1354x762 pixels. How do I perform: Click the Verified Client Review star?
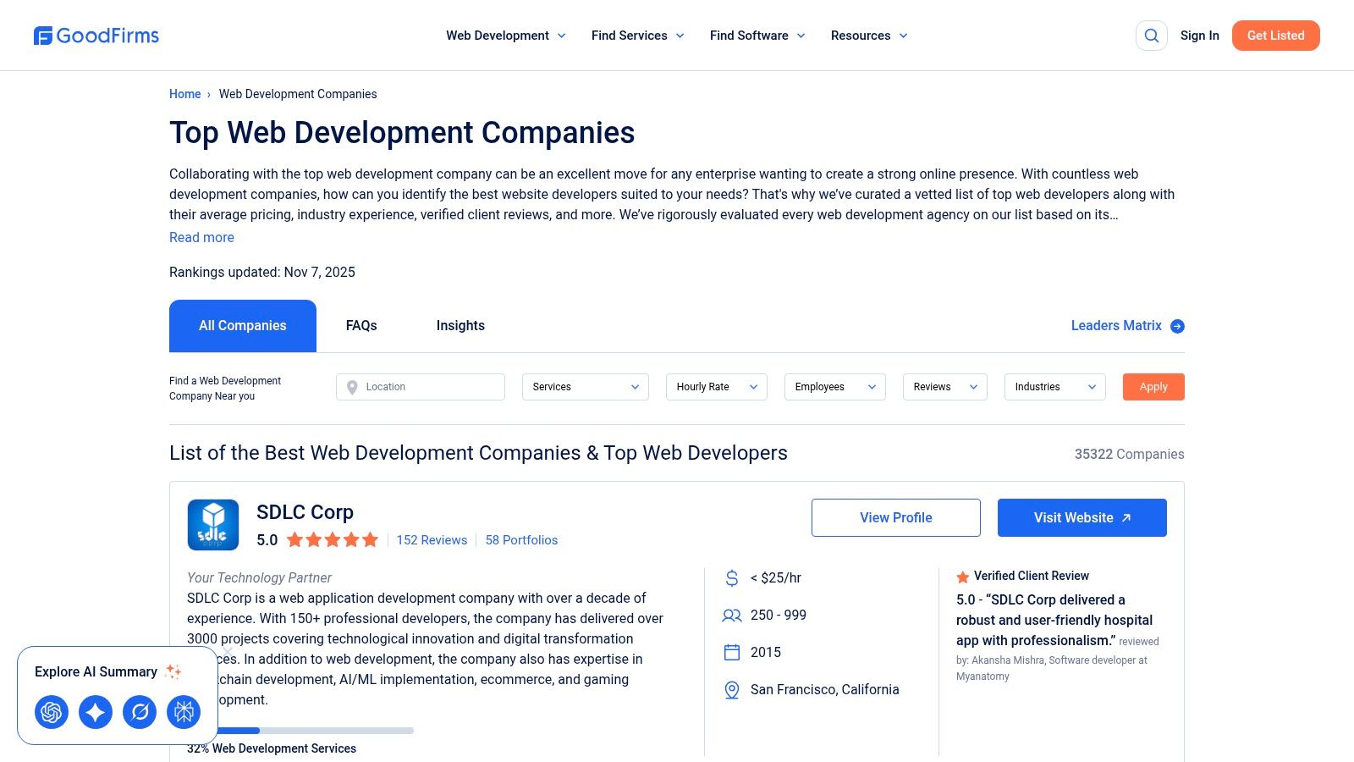pos(963,576)
